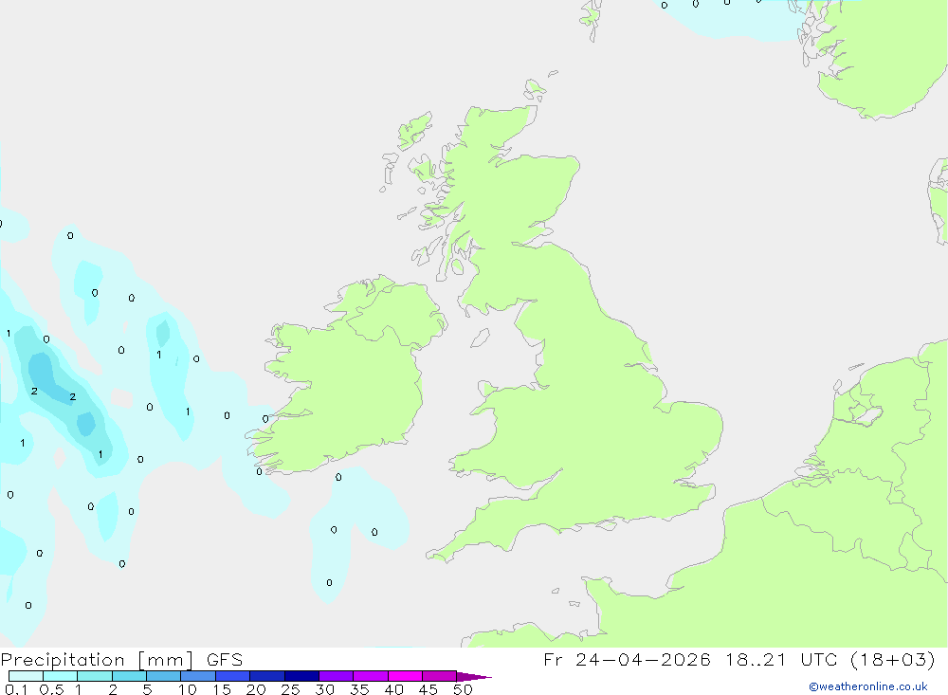Viewport: 948px width, 695px height.
Task: Click the legend scale label "20"
Action: 256,689
